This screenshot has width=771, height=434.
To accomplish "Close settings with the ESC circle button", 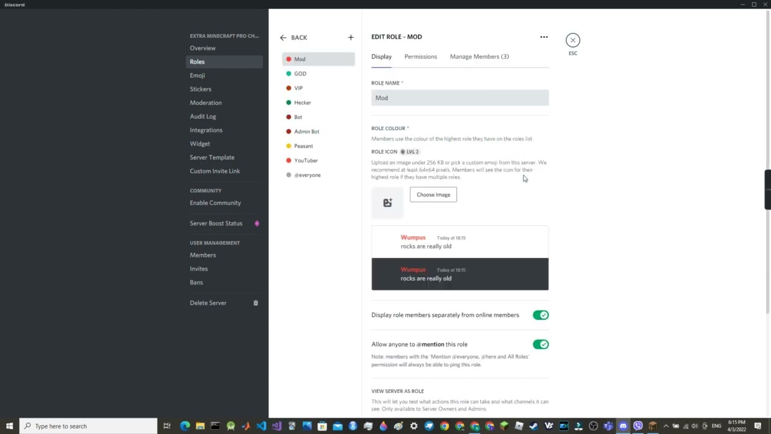I will pos(573,40).
